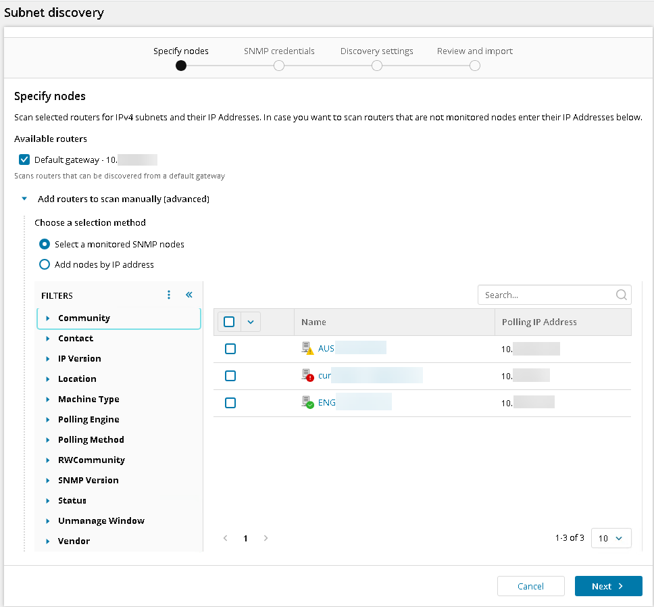This screenshot has width=654, height=607.
Task: Go to previous page arrow in pagination
Action: click(226, 538)
